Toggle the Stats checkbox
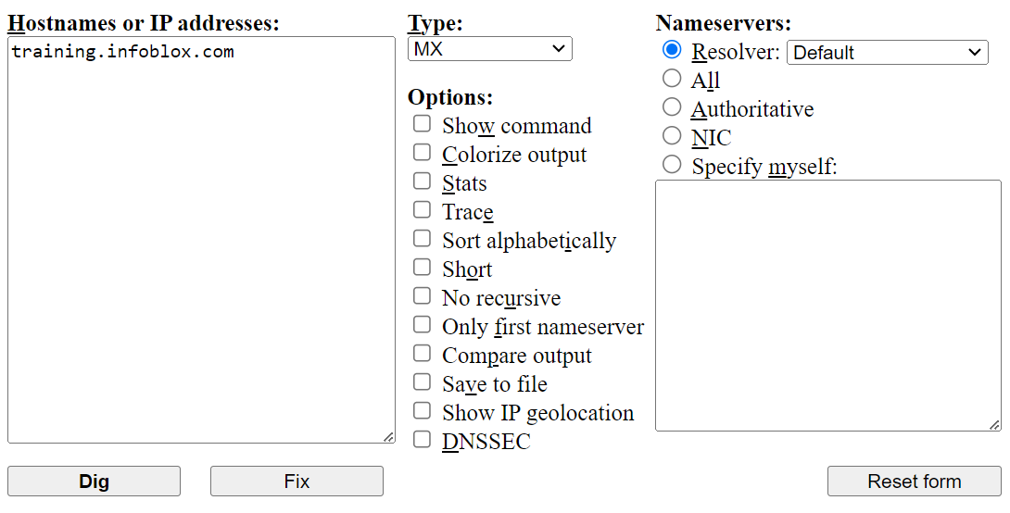 [423, 181]
